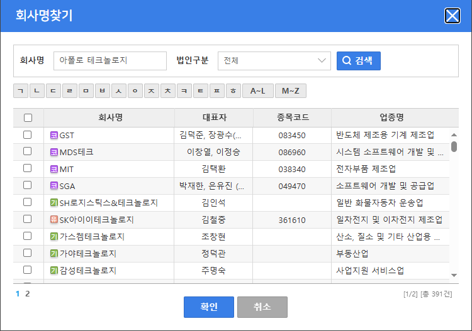Check the box for MIT row

pos(28,168)
